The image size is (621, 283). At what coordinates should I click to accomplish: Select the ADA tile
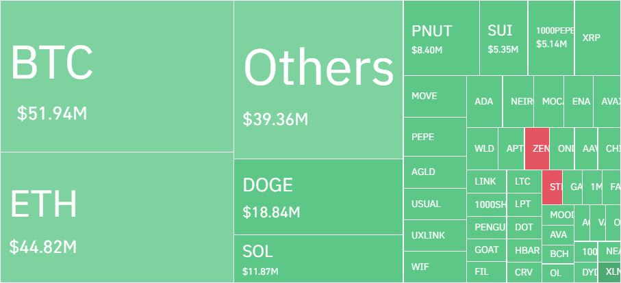[x=484, y=101]
